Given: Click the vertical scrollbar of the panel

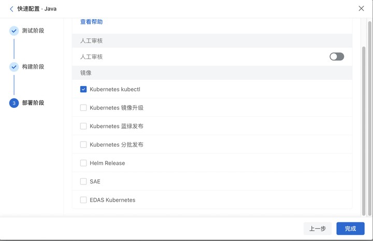Looking at the screenshot, I should [364, 131].
